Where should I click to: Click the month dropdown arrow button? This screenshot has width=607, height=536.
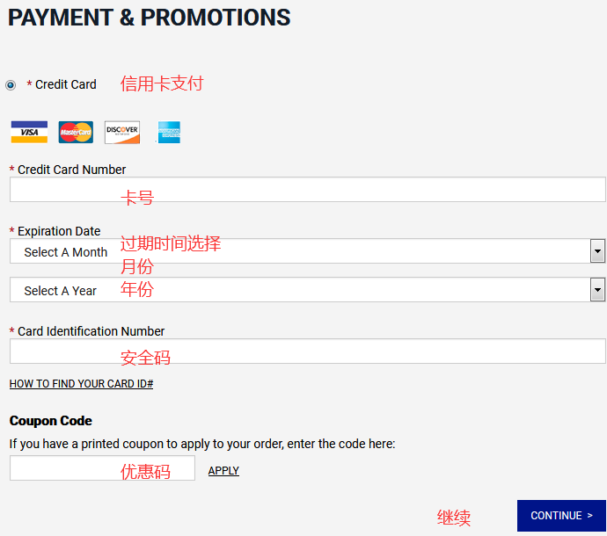pos(598,251)
